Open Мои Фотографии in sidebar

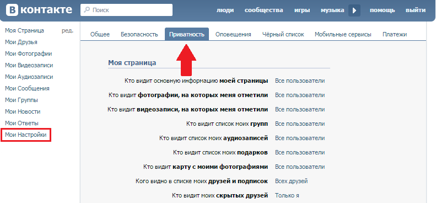tap(28, 54)
